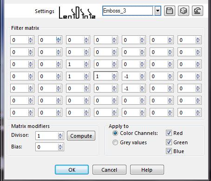Uncheck the Green channel checkbox
Image resolution: width=211 pixels, height=181 pixels.
(169, 142)
